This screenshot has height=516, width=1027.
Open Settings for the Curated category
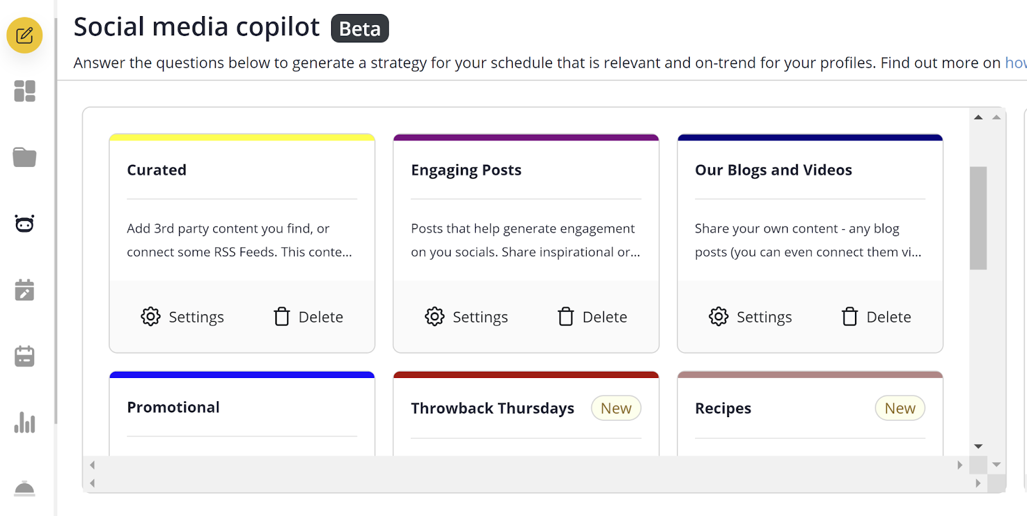(183, 317)
